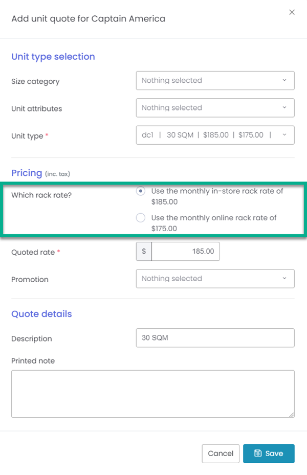This screenshot has width=307, height=475.
Task: Expand the Promotion dropdown
Action: point(215,279)
